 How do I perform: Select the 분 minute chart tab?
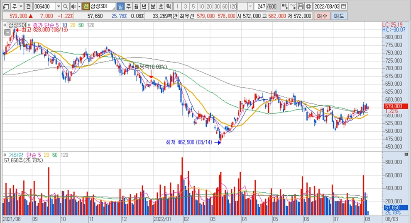click(x=152, y=7)
